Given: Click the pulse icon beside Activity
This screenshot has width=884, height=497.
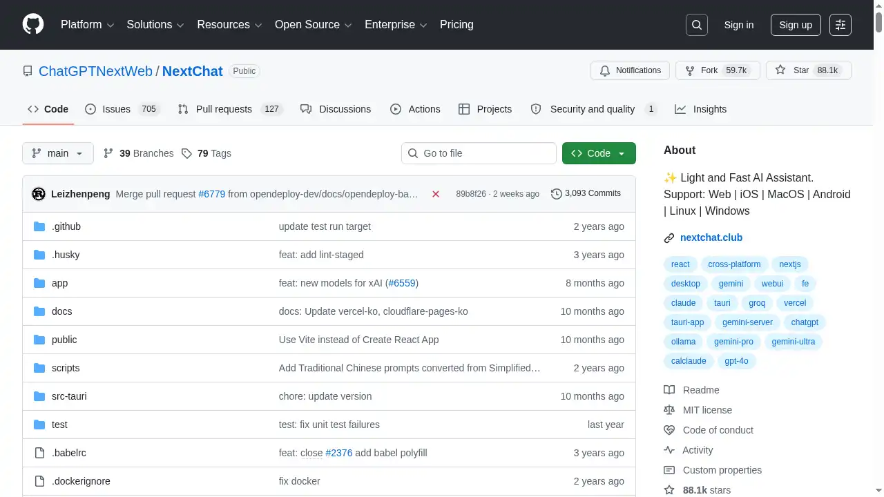Looking at the screenshot, I should [x=669, y=450].
